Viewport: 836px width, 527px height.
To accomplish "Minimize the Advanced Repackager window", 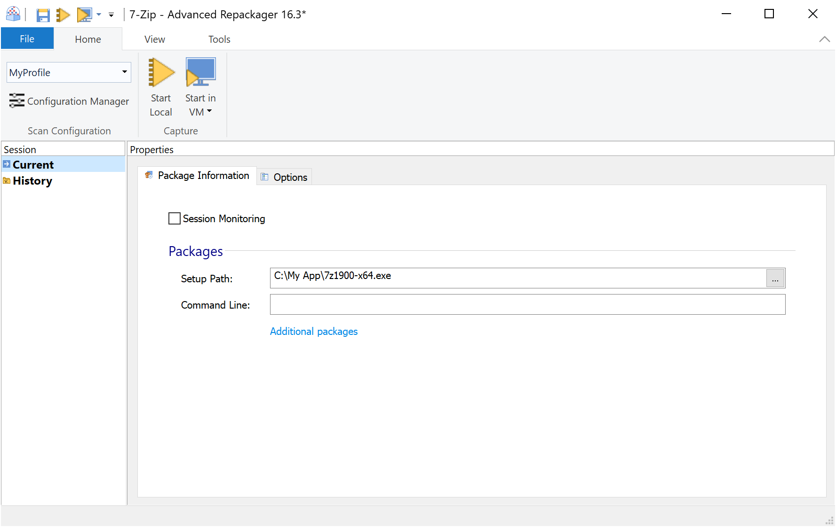I will 726,14.
